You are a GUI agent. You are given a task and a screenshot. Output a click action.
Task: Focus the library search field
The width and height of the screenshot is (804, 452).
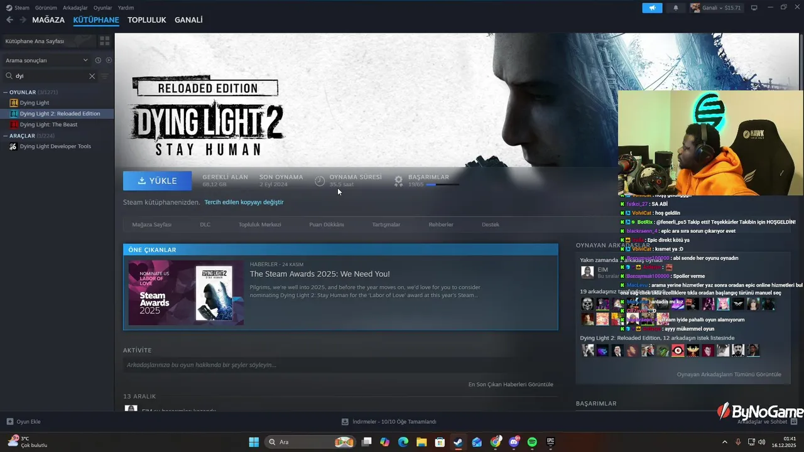point(50,76)
